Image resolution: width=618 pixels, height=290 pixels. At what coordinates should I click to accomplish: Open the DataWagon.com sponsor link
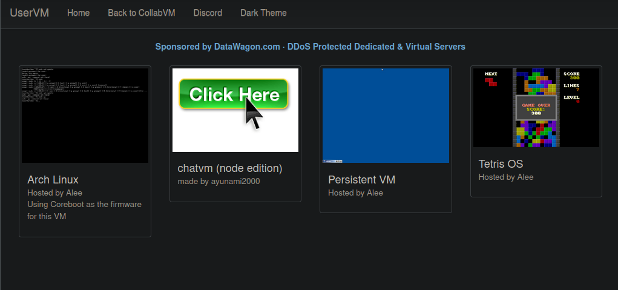(x=247, y=47)
